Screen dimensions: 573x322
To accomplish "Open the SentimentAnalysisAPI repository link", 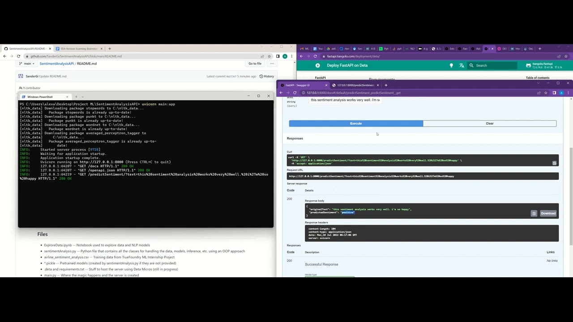I will point(56,64).
